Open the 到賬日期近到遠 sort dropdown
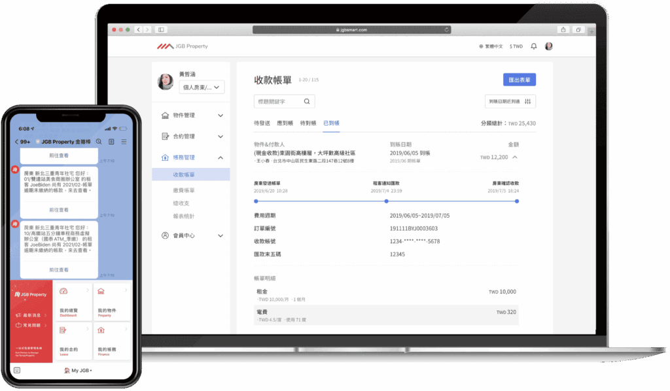The image size is (670, 391). (x=510, y=101)
